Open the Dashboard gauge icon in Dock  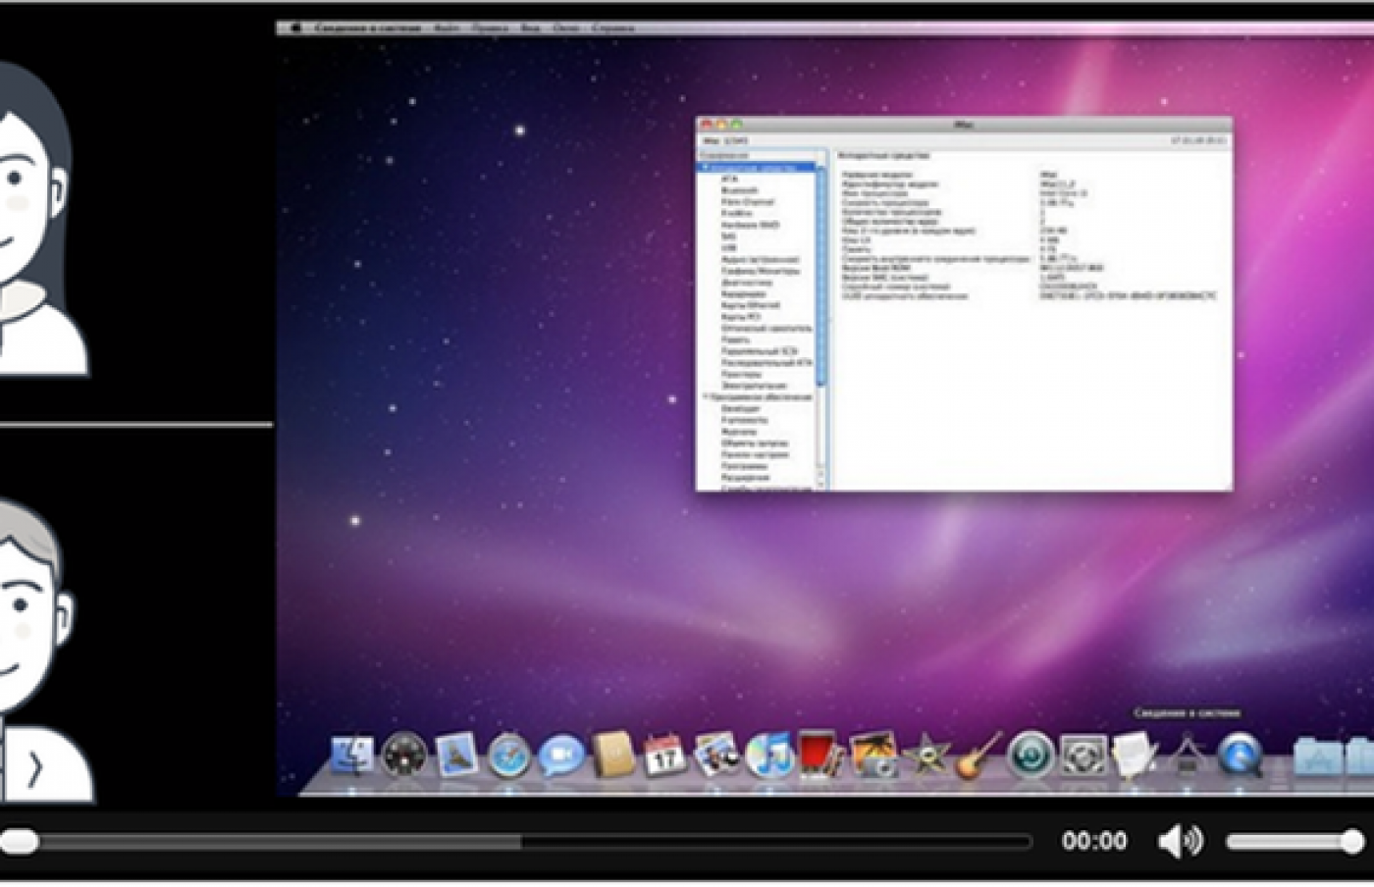point(405,756)
